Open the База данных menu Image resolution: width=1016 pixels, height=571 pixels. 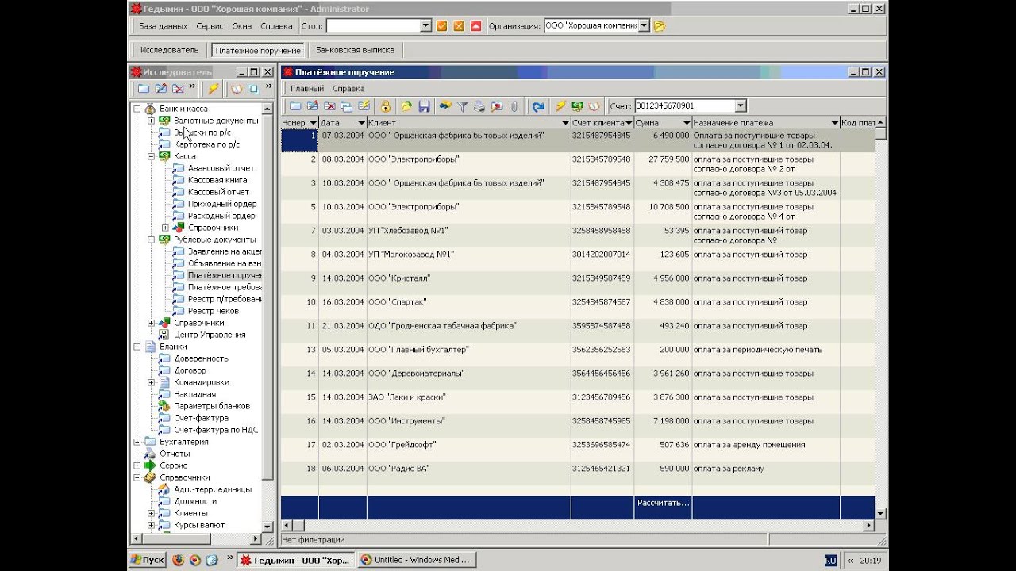163,26
